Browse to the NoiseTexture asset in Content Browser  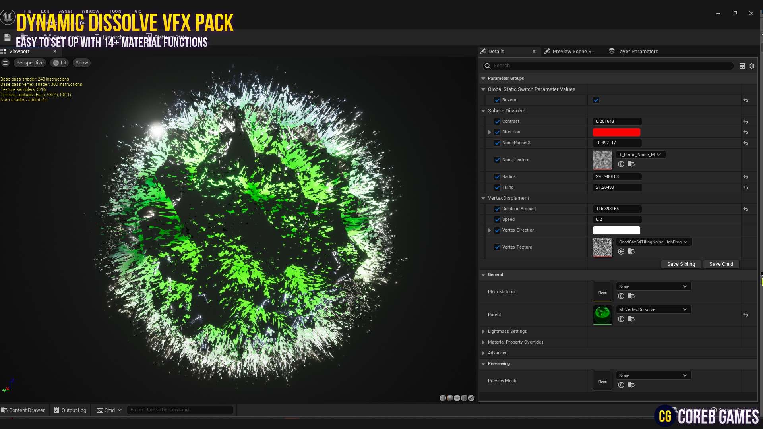pos(631,164)
